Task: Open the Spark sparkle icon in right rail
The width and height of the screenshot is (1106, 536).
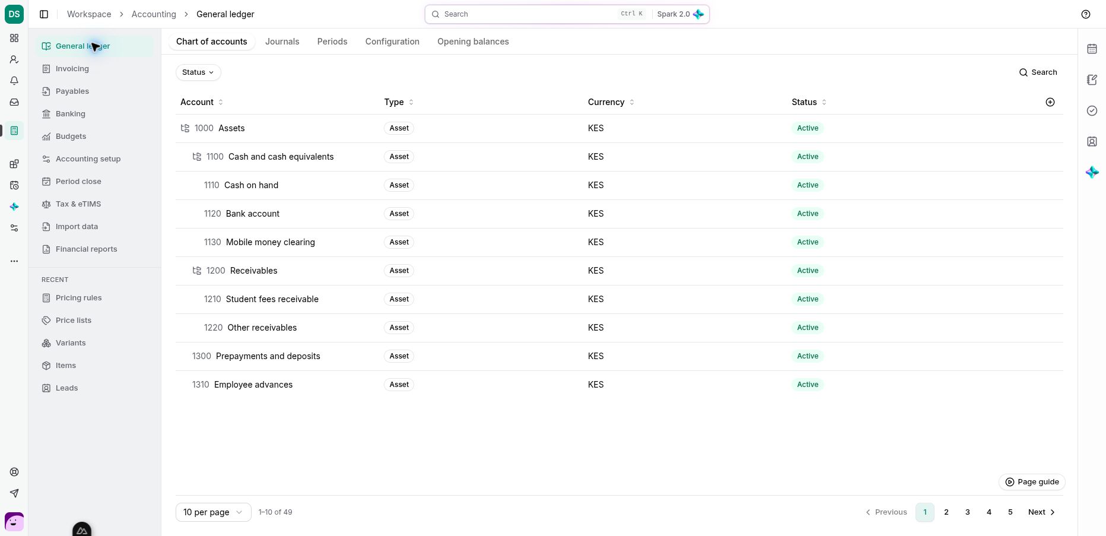Action: click(x=1092, y=172)
